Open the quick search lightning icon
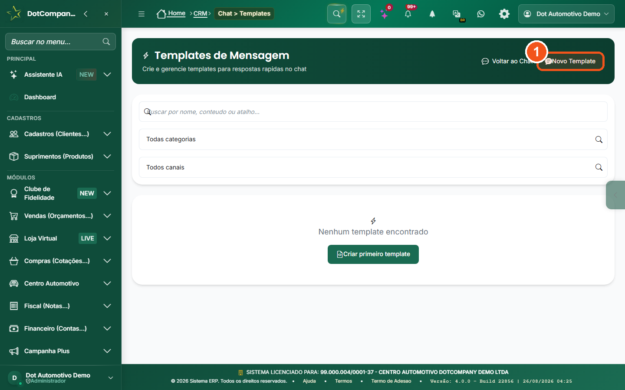This screenshot has width=625, height=390. [337, 14]
